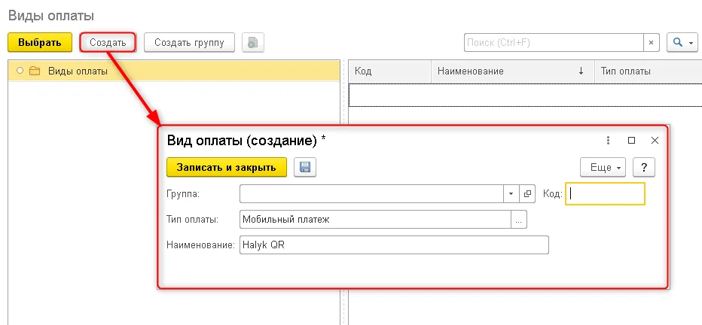Expand the Группа field dropdown arrow
702x325 pixels.
click(511, 193)
